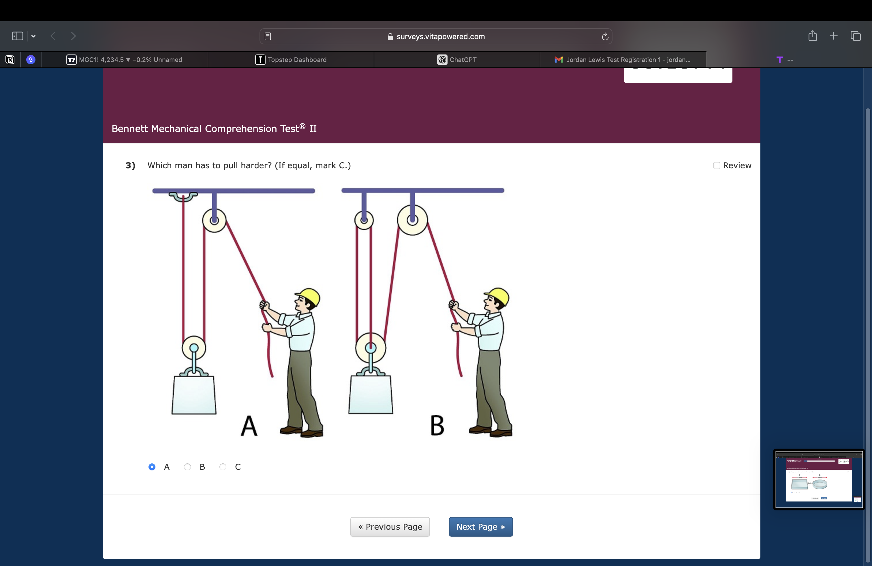Select answer option B radio button
Viewport: 872px width, 566px height.
click(x=187, y=467)
